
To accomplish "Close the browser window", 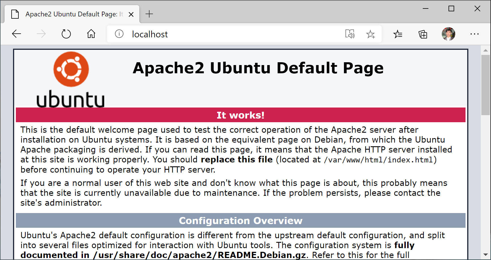I will 477,8.
